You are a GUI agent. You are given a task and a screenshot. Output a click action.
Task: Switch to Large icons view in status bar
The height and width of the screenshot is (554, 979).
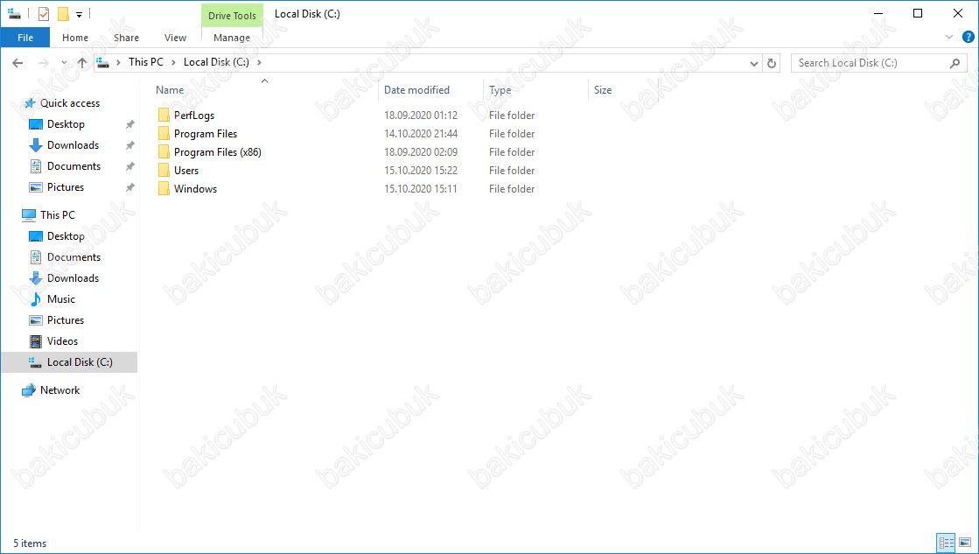tap(965, 543)
